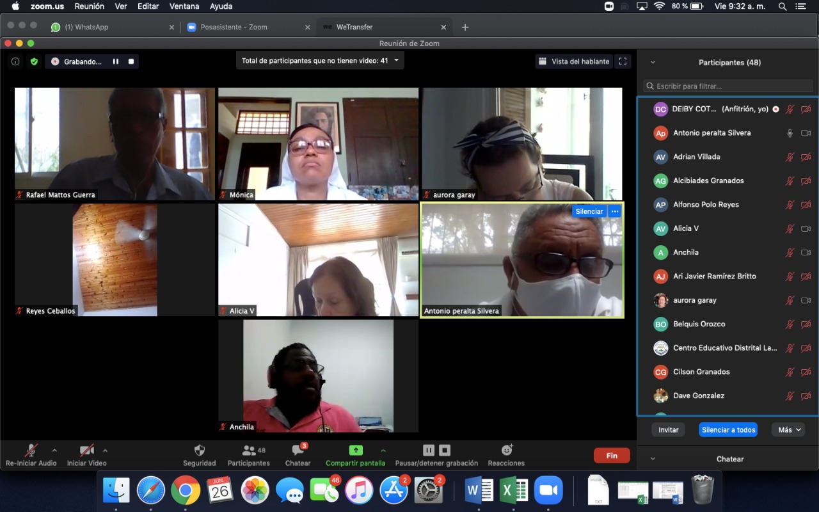Viewport: 819px width, 512px height.
Task: Unmute audio with Re-Iniciar Audio
Action: 31,451
